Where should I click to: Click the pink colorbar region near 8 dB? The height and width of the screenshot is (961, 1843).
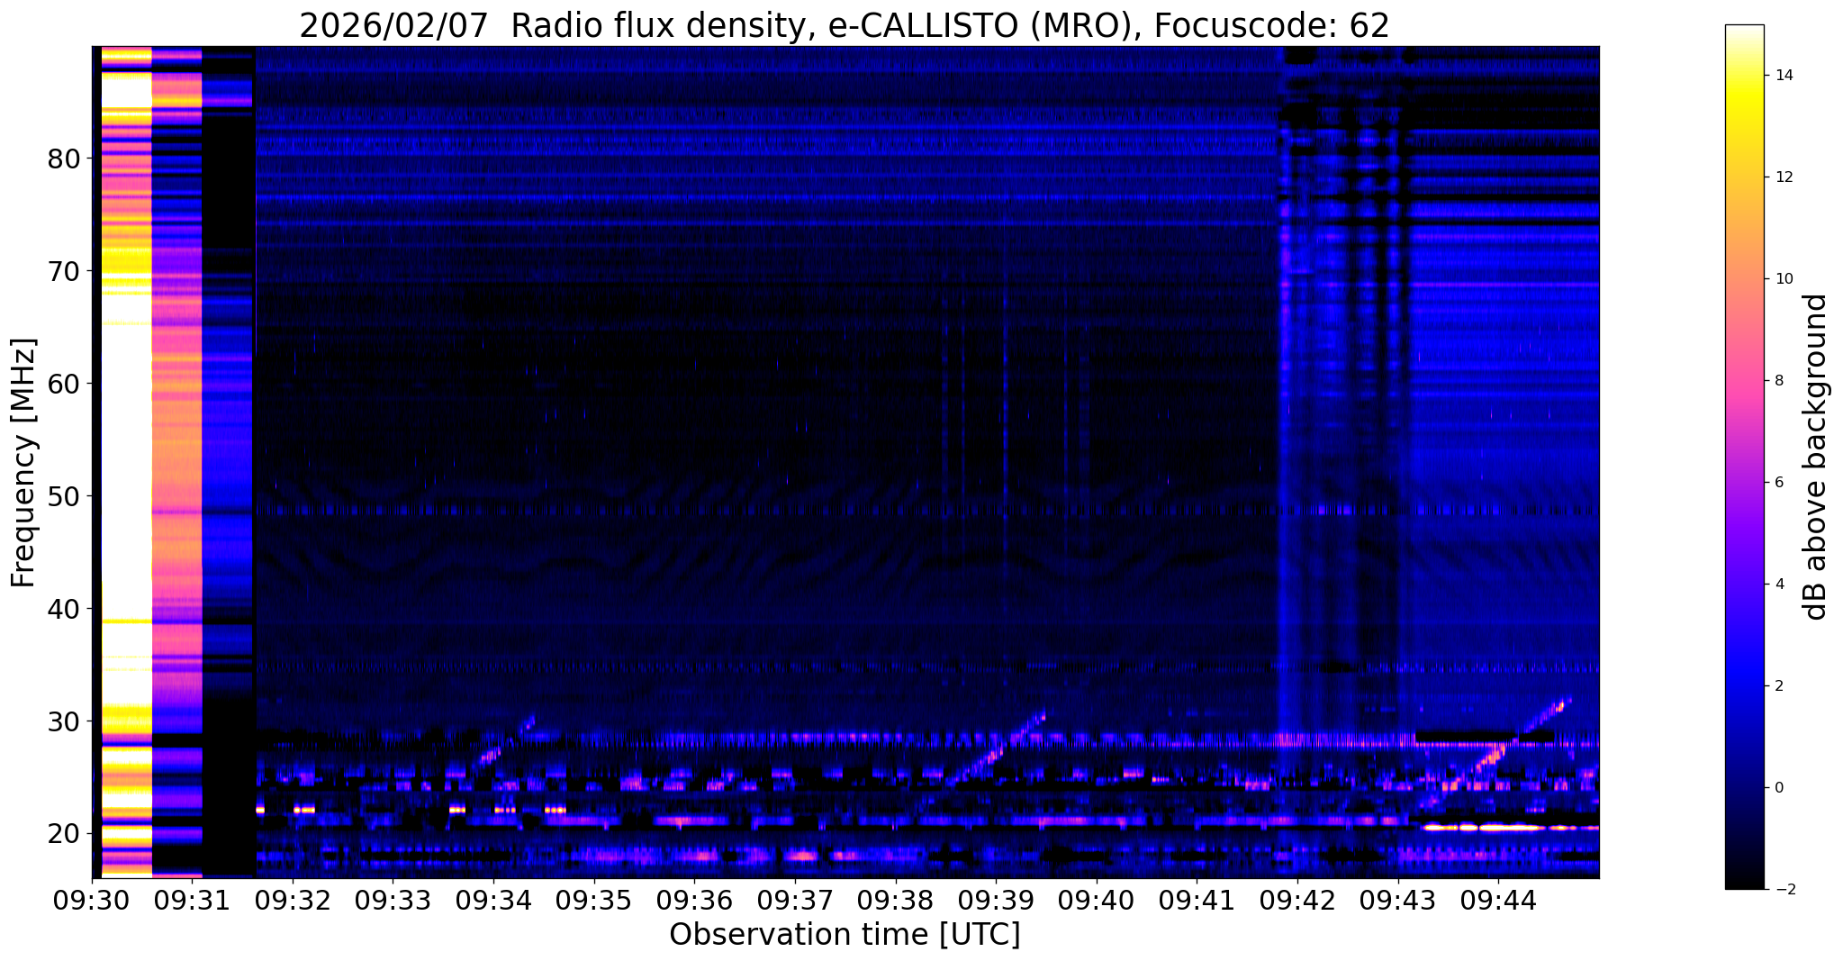[x=1745, y=381]
